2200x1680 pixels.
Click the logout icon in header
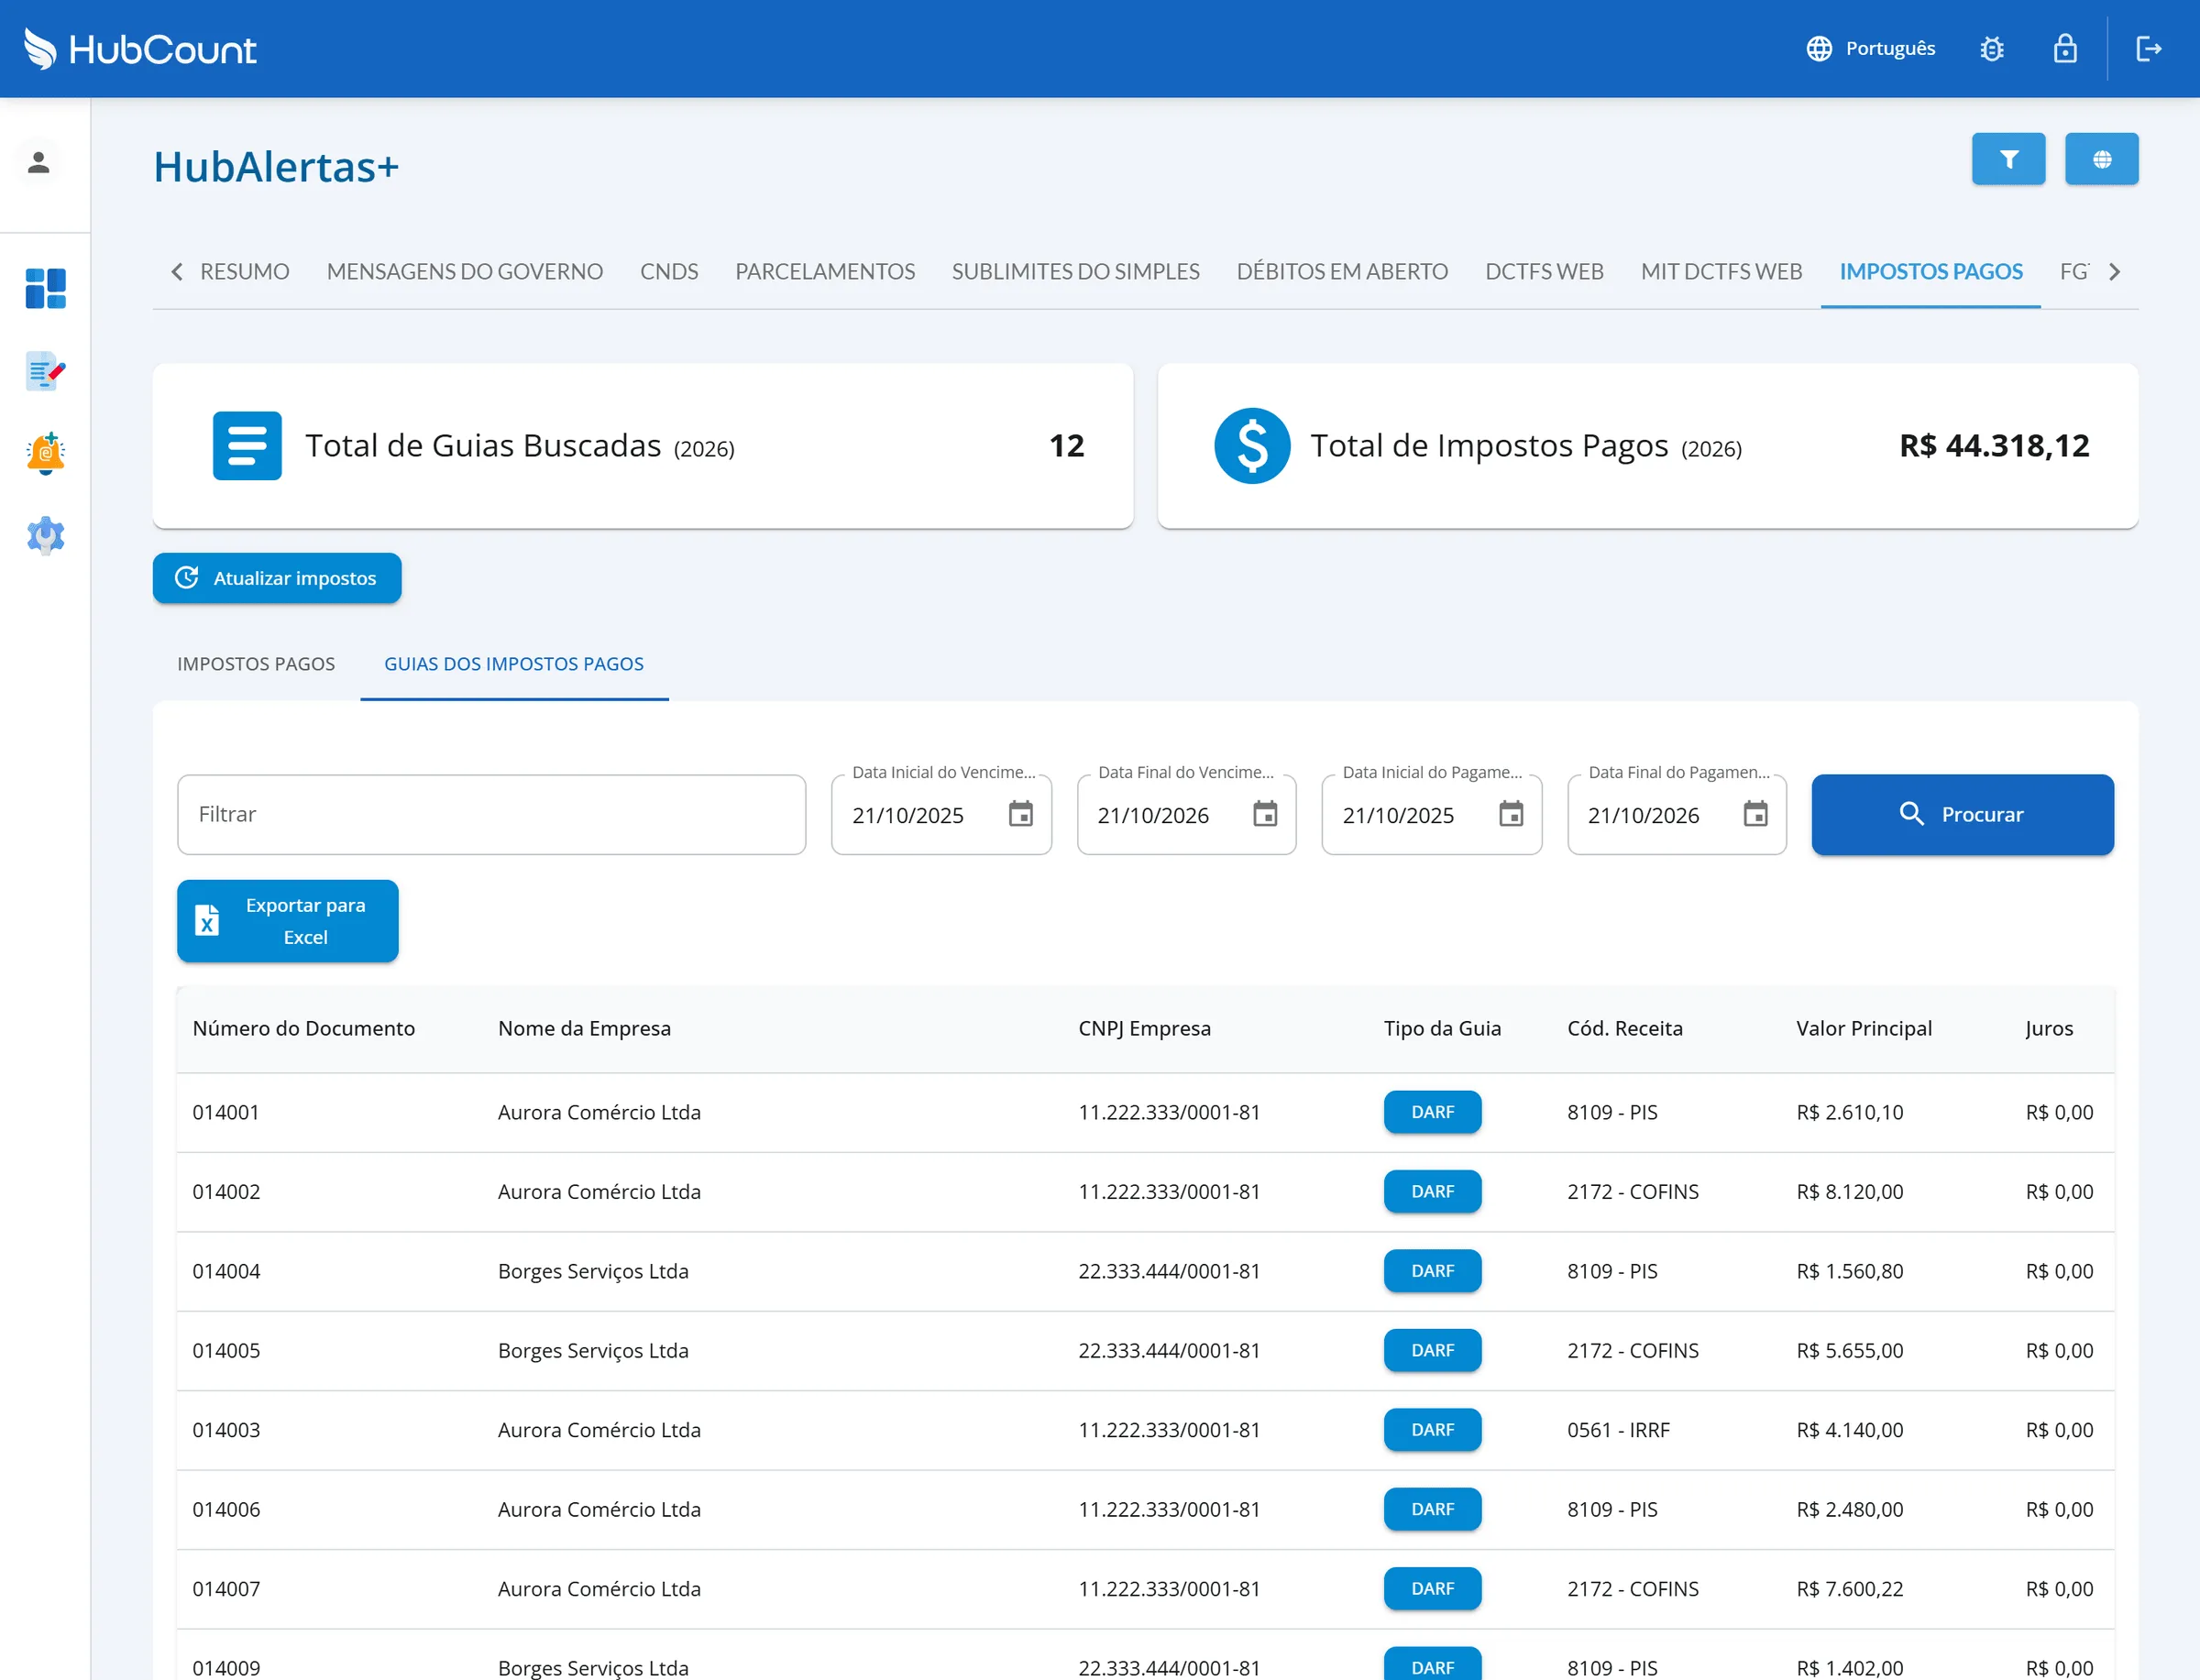[2149, 48]
